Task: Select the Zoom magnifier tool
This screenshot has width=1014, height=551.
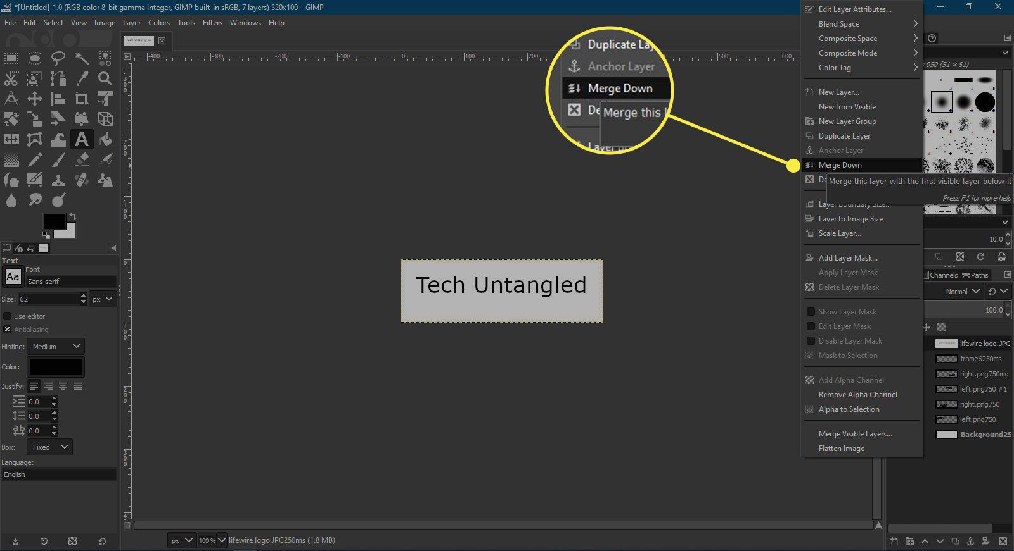Action: coord(105,78)
